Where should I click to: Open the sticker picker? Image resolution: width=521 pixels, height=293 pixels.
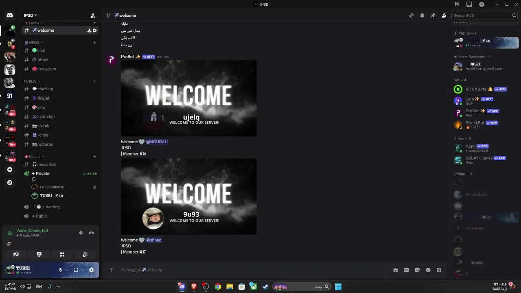[417, 270]
